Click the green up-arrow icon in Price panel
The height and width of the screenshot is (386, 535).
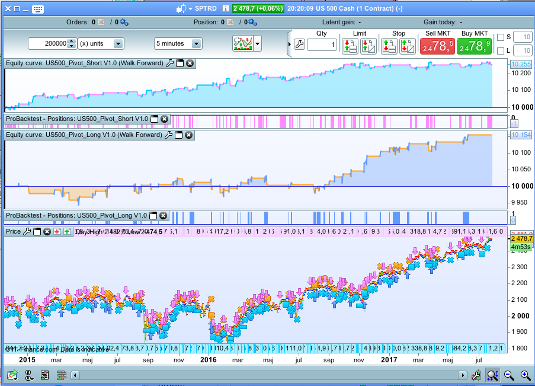(67, 231)
